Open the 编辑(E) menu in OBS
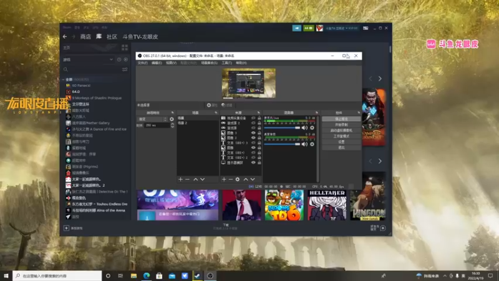Screen dimensions: 499x281 157,63
